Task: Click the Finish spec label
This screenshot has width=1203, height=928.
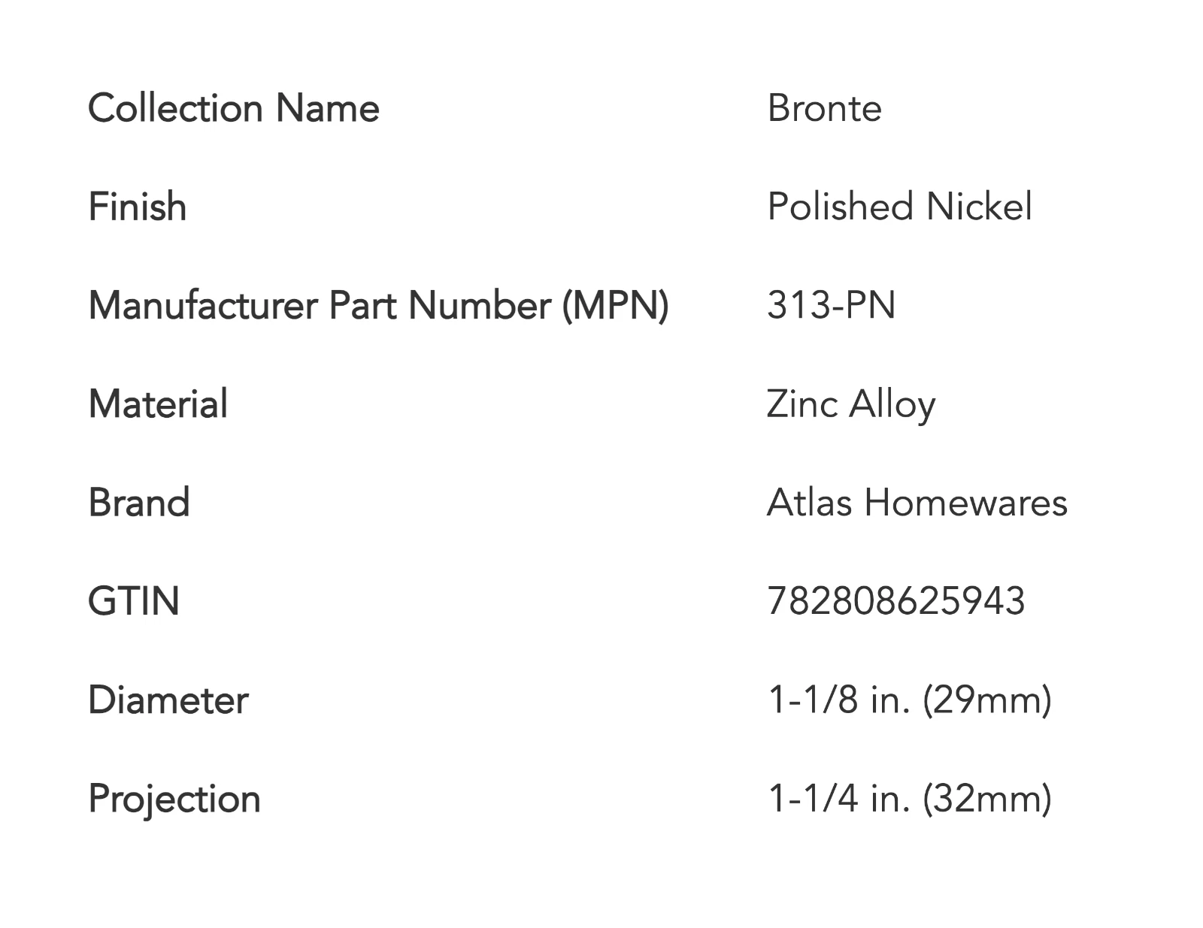Action: [138, 207]
